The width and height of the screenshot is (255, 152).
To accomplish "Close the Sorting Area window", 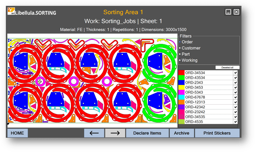I will tap(236, 12).
